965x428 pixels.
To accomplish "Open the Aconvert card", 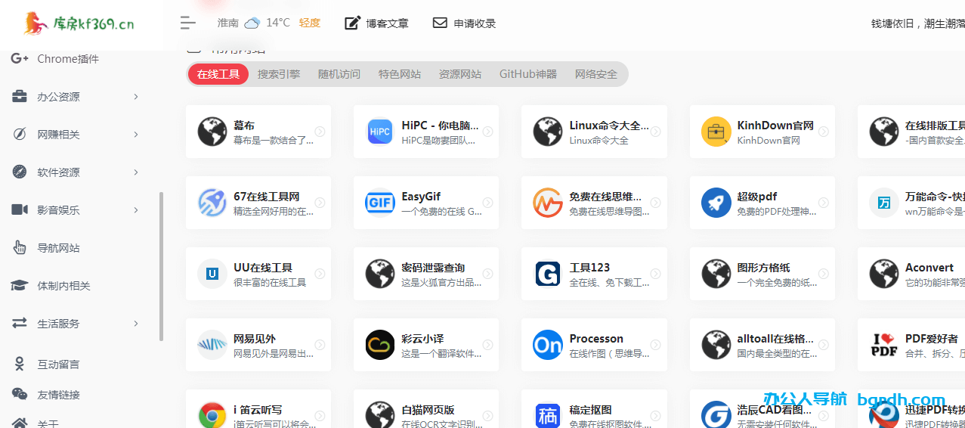I will click(911, 274).
